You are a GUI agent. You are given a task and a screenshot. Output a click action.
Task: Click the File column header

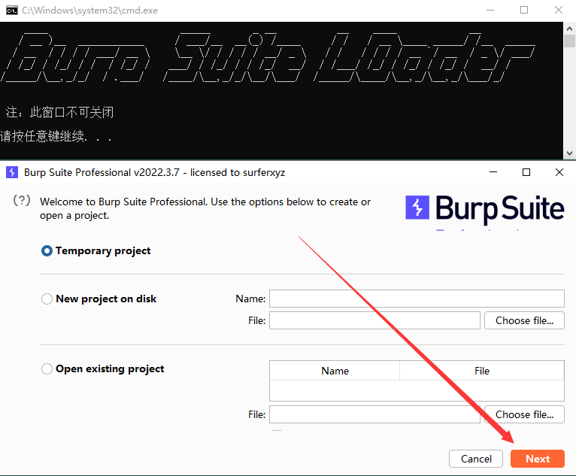coord(481,371)
